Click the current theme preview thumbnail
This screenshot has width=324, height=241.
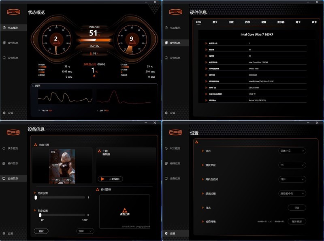coord(62,166)
